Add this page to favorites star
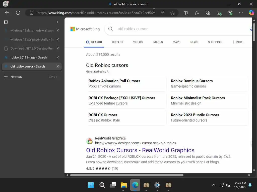The width and height of the screenshot is (257, 192). tap(172, 13)
